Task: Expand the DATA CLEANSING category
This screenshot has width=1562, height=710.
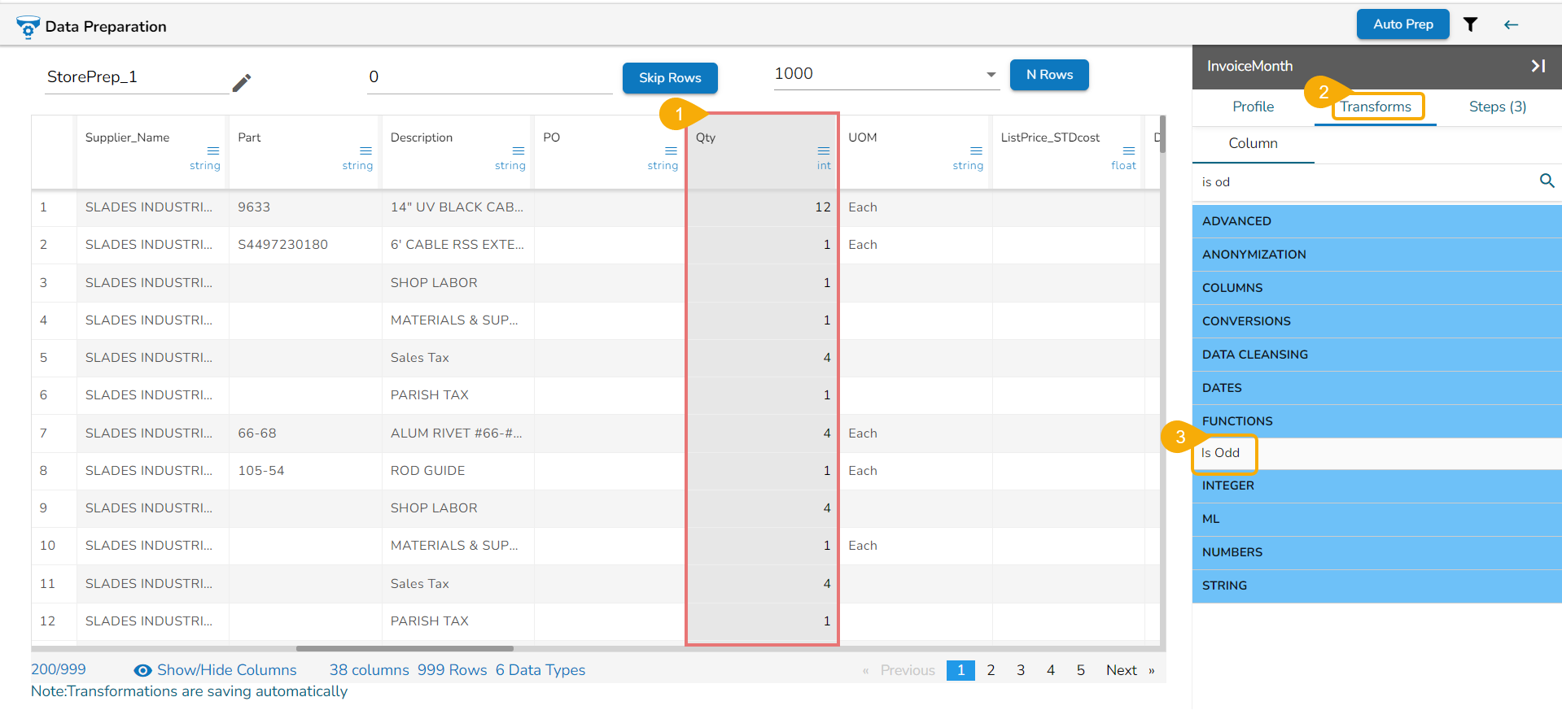Action: point(1376,355)
